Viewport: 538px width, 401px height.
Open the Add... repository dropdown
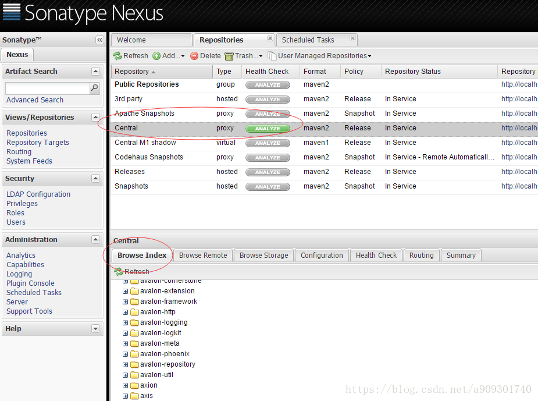click(169, 56)
